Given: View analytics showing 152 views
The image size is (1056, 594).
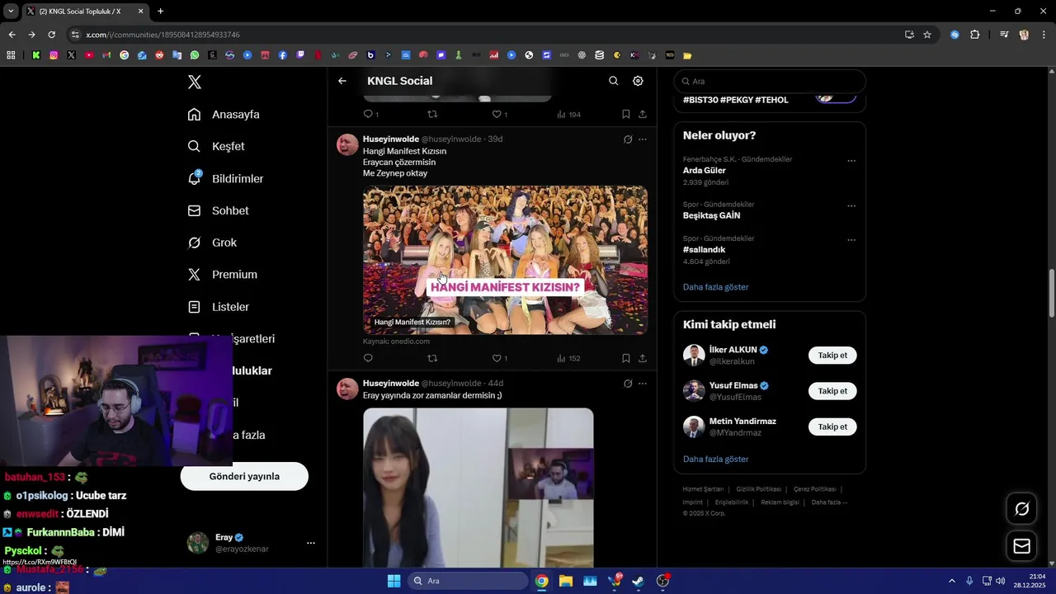Looking at the screenshot, I should click(568, 358).
